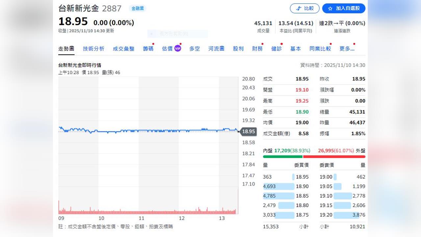421x237 pixels.
Task: Switch to the 技術分析 tab
Action: 94,48
